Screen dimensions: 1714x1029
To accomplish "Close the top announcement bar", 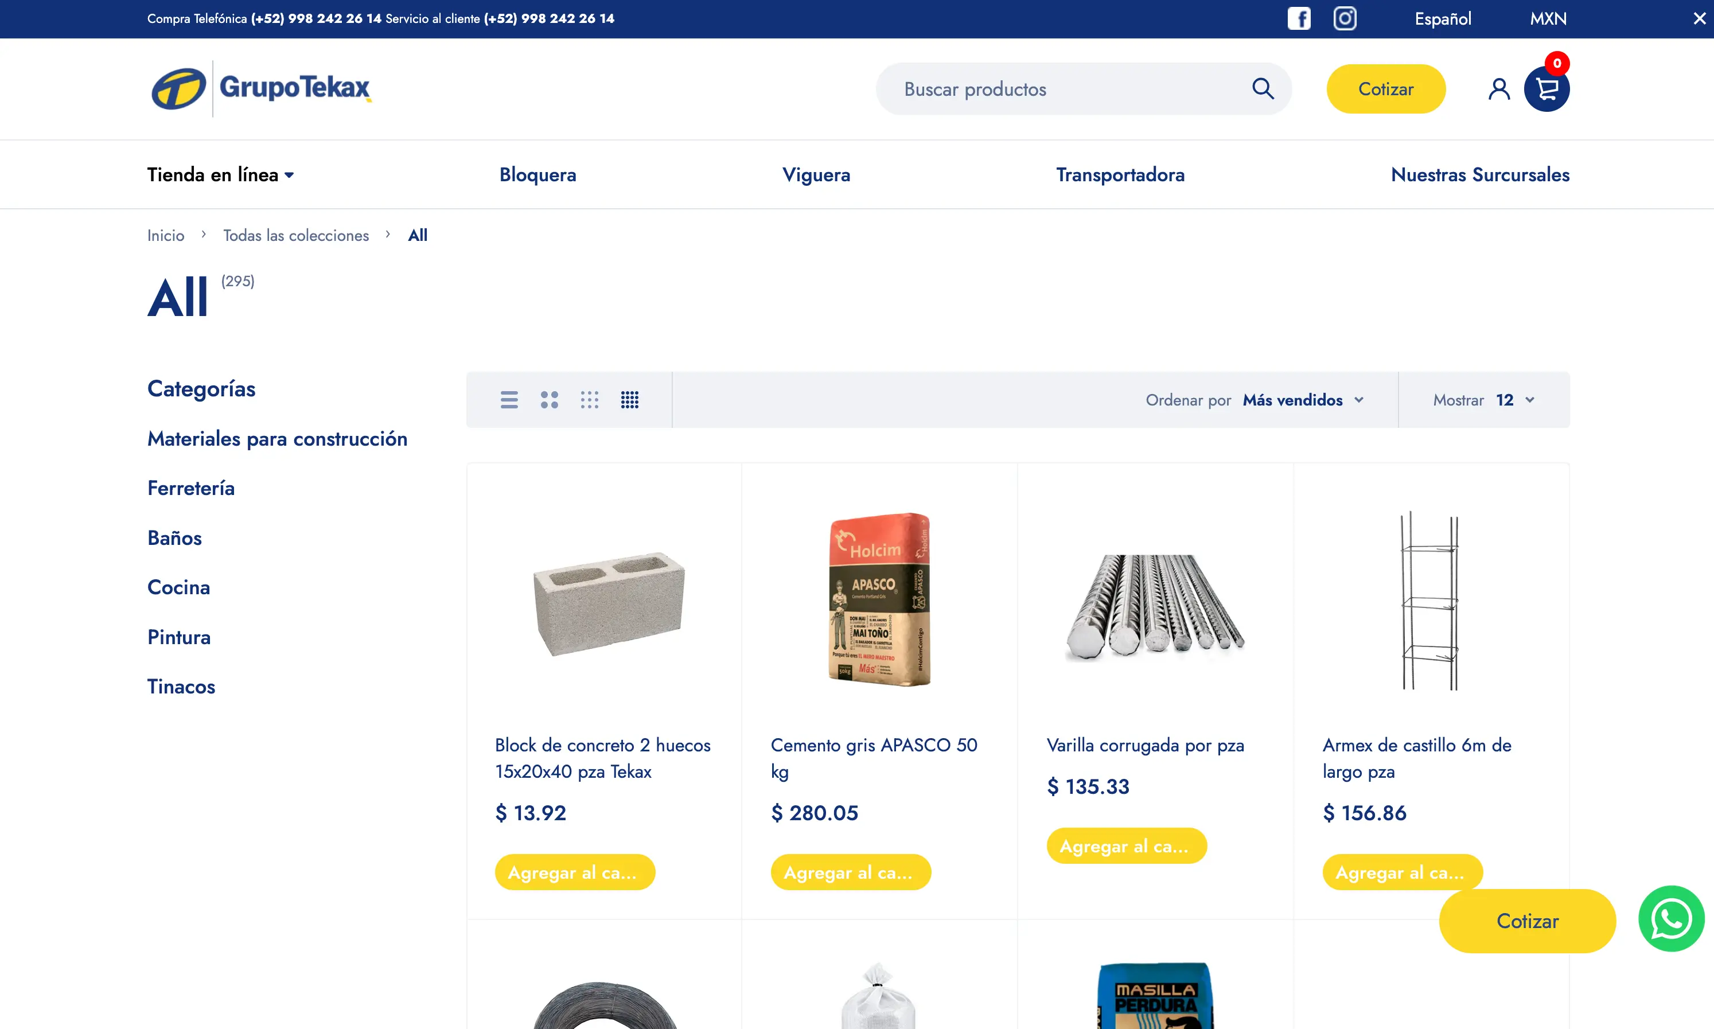I will point(1699,19).
